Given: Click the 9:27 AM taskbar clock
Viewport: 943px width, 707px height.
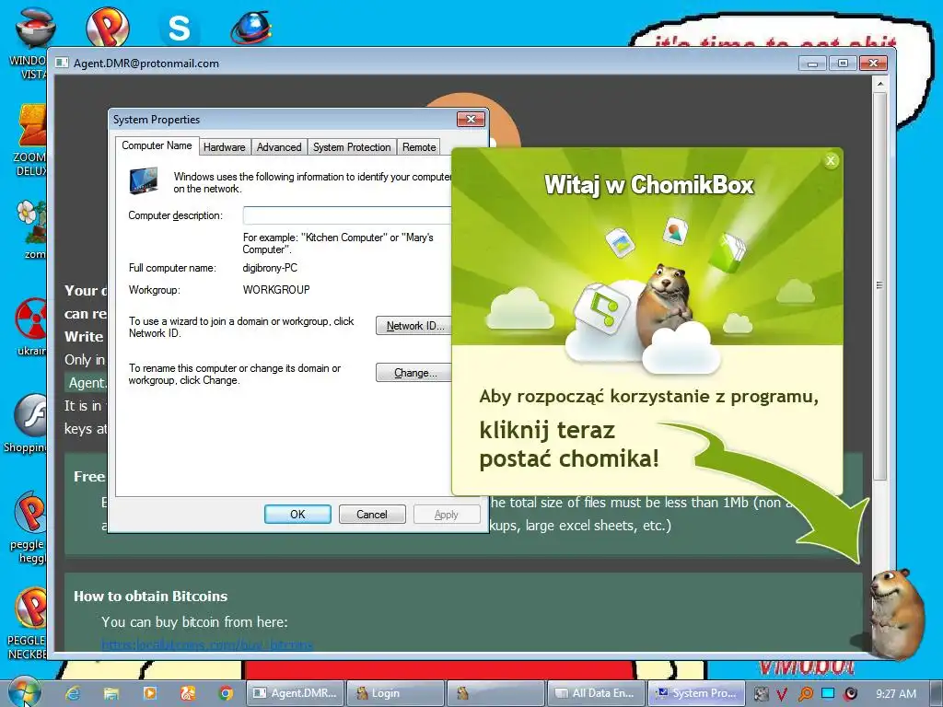Looking at the screenshot, I should tap(896, 694).
